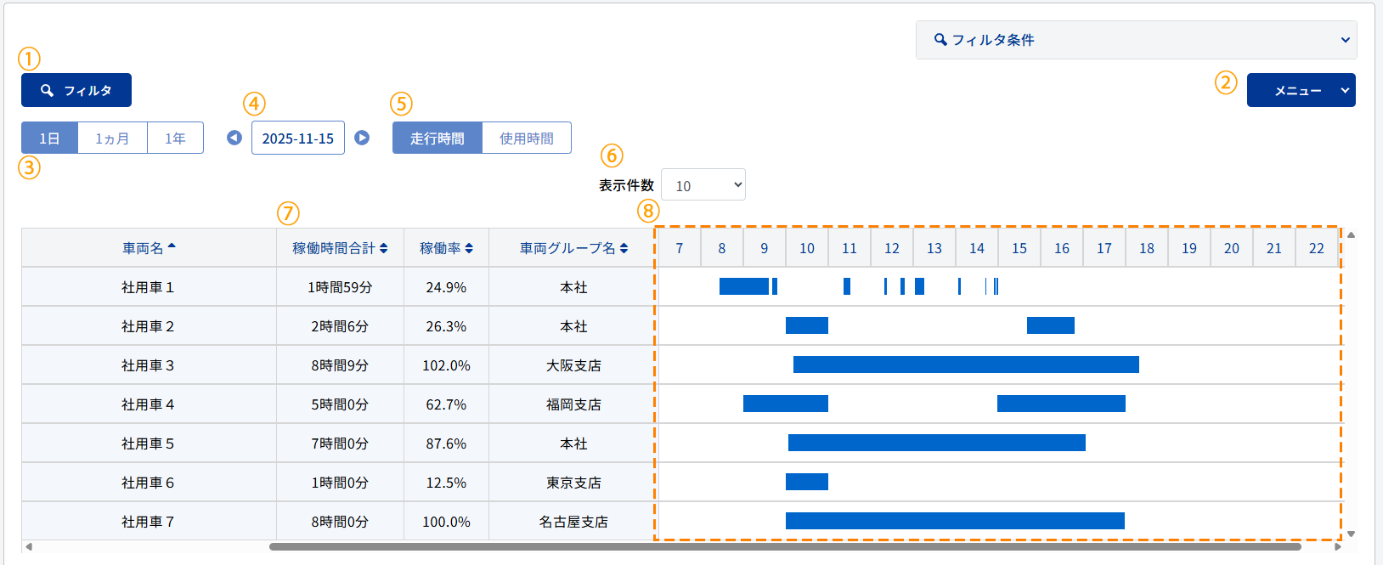Switch to 使用時間 display mode

pos(526,138)
